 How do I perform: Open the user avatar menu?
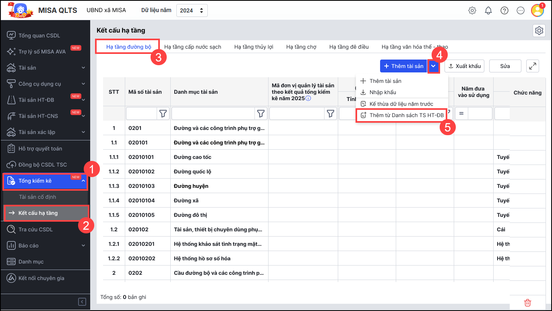538,10
